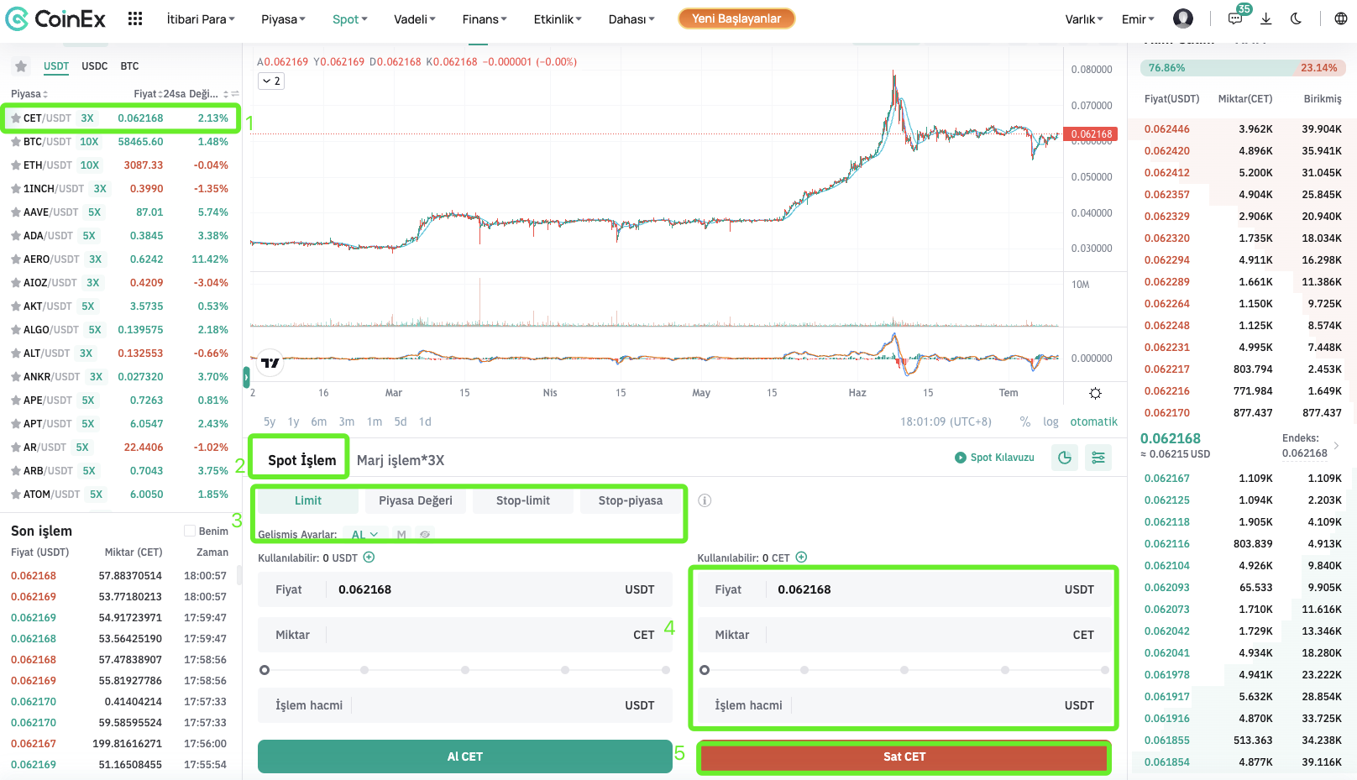Click market list view toggle icon
Image resolution: width=1357 pixels, height=780 pixels.
(236, 94)
